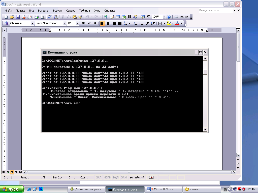Expand the Times New Roman font dropdown
Image resolution: width=258 pixels, height=193 pixels.
pyautogui.click(x=65, y=23)
